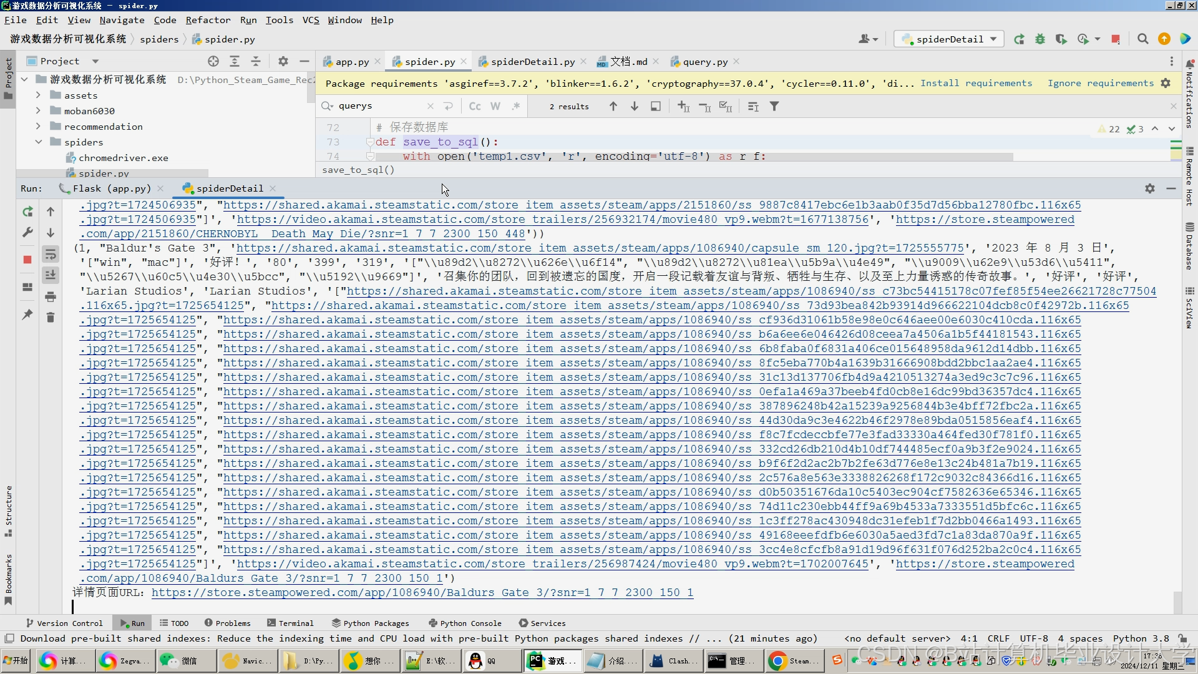Image resolution: width=1198 pixels, height=674 pixels.
Task: Click Install requirements link
Action: 976,83
